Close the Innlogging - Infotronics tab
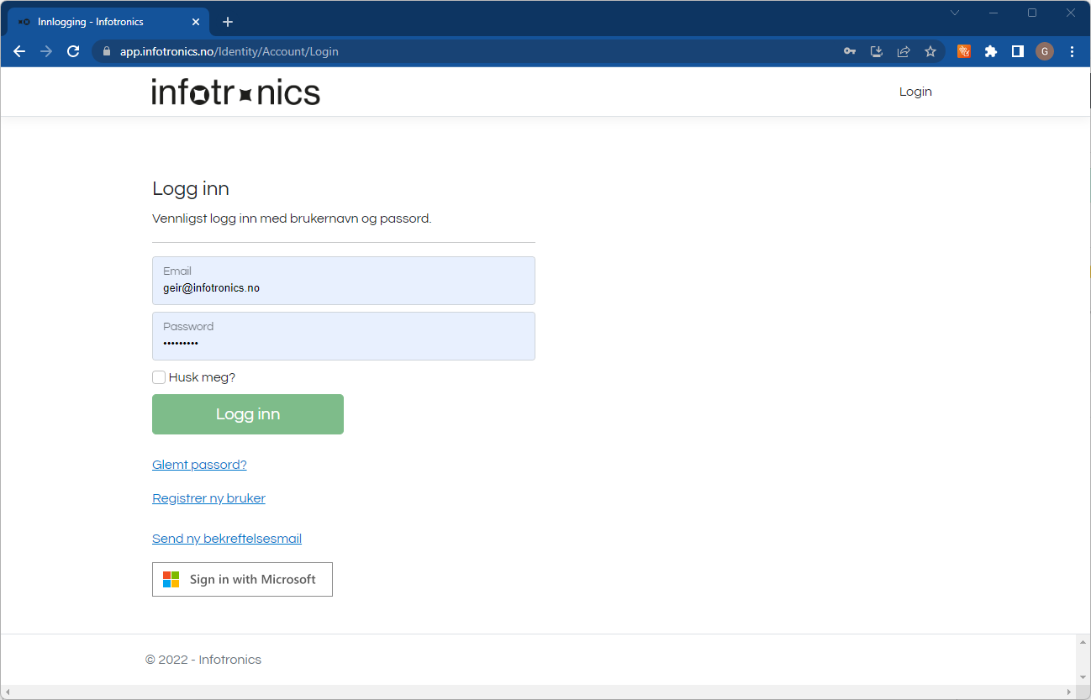Viewport: 1091px width, 700px height. pyautogui.click(x=198, y=22)
